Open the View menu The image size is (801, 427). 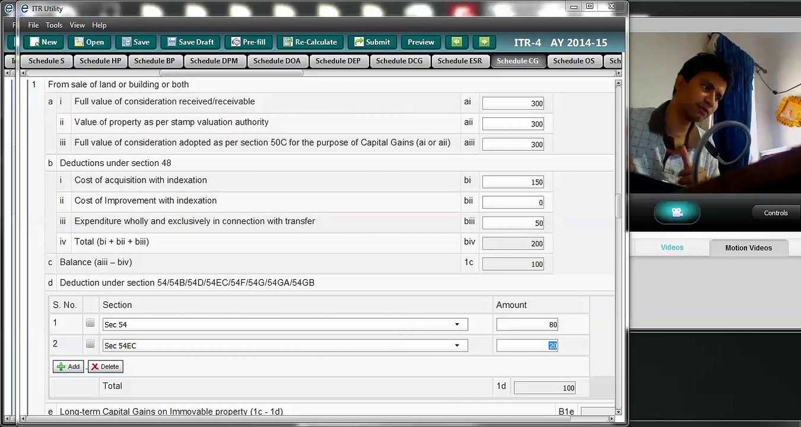[77, 25]
